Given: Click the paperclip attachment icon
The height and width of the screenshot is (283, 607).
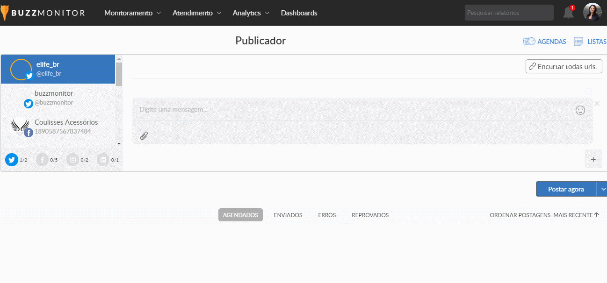Looking at the screenshot, I should [x=144, y=136].
